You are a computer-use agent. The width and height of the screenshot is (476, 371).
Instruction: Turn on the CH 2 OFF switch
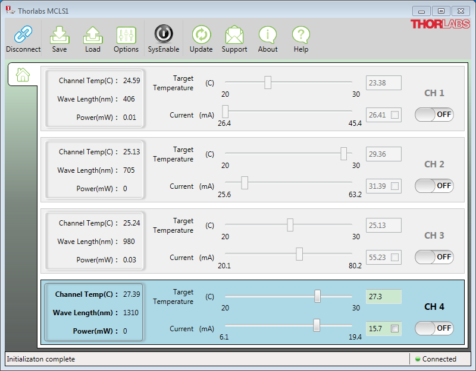click(x=434, y=186)
